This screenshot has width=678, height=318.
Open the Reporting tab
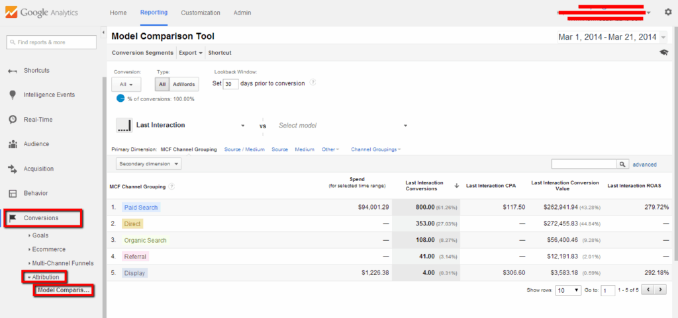(154, 13)
